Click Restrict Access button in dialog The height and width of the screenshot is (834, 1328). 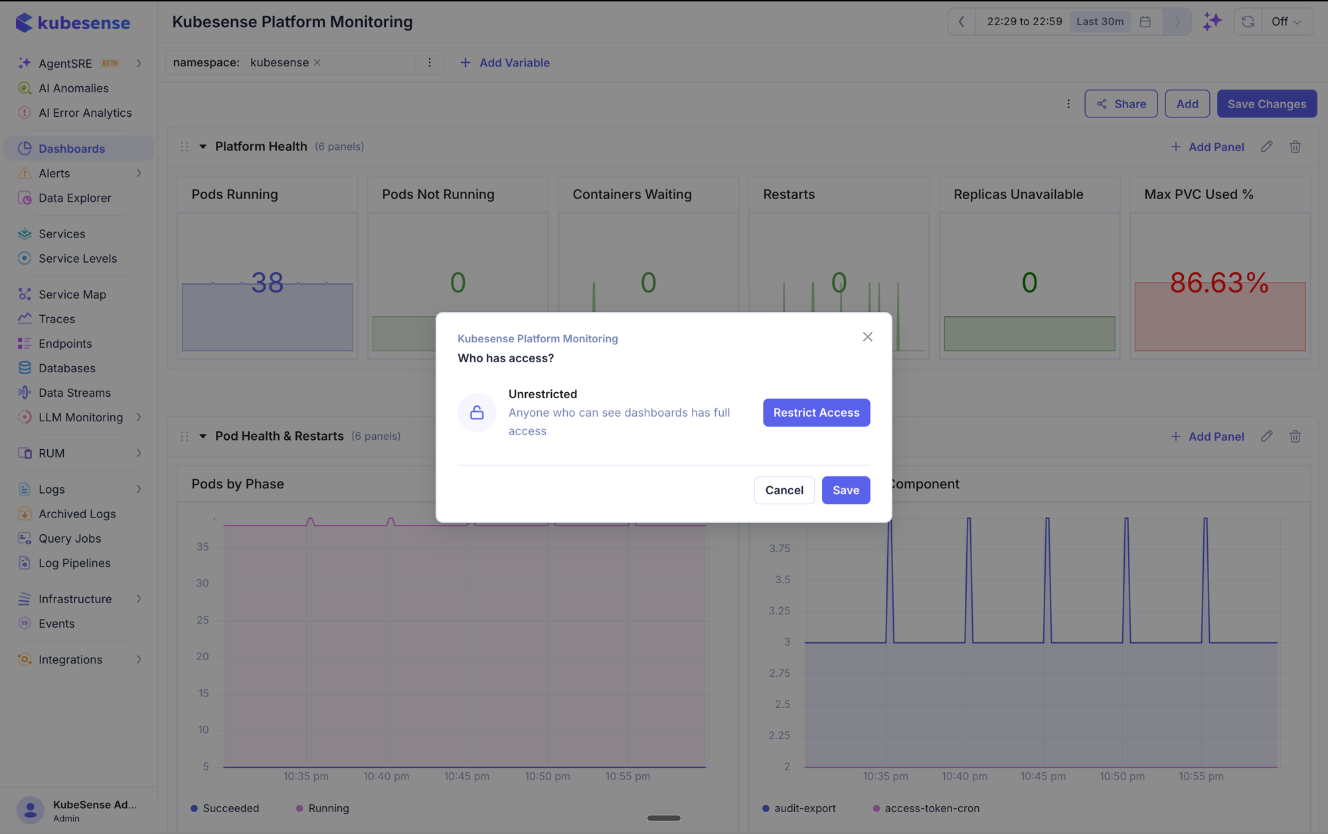tap(816, 412)
